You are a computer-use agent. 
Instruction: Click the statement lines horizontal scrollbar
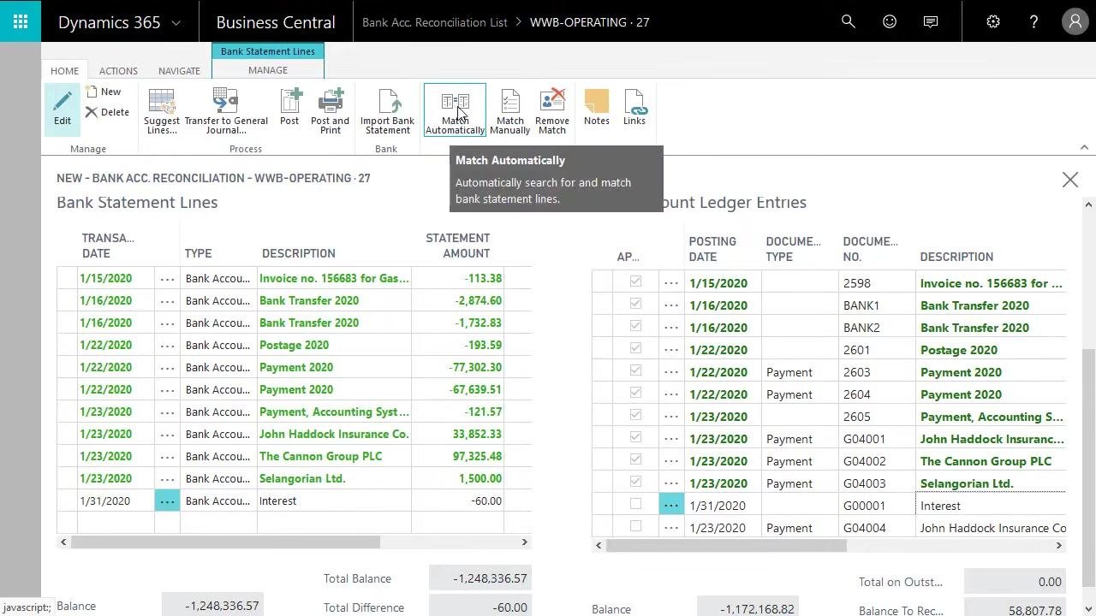click(226, 542)
